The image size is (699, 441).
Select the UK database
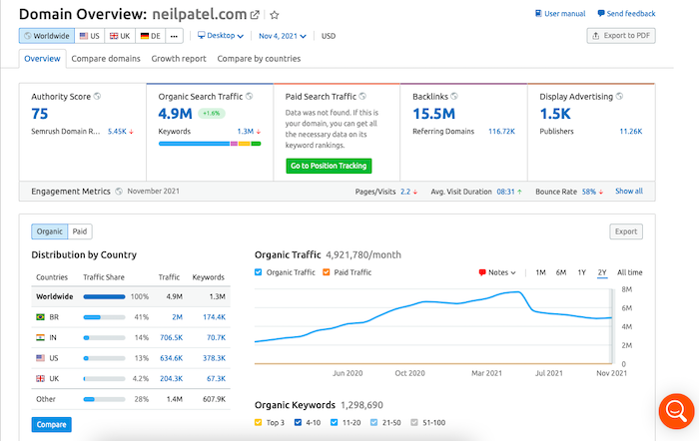[120, 36]
